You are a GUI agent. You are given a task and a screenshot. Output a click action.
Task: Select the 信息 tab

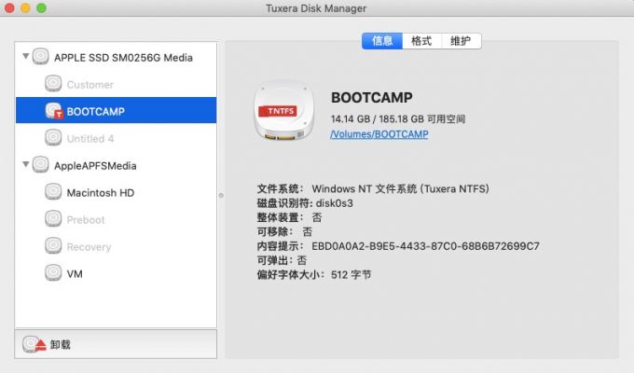[x=382, y=41]
